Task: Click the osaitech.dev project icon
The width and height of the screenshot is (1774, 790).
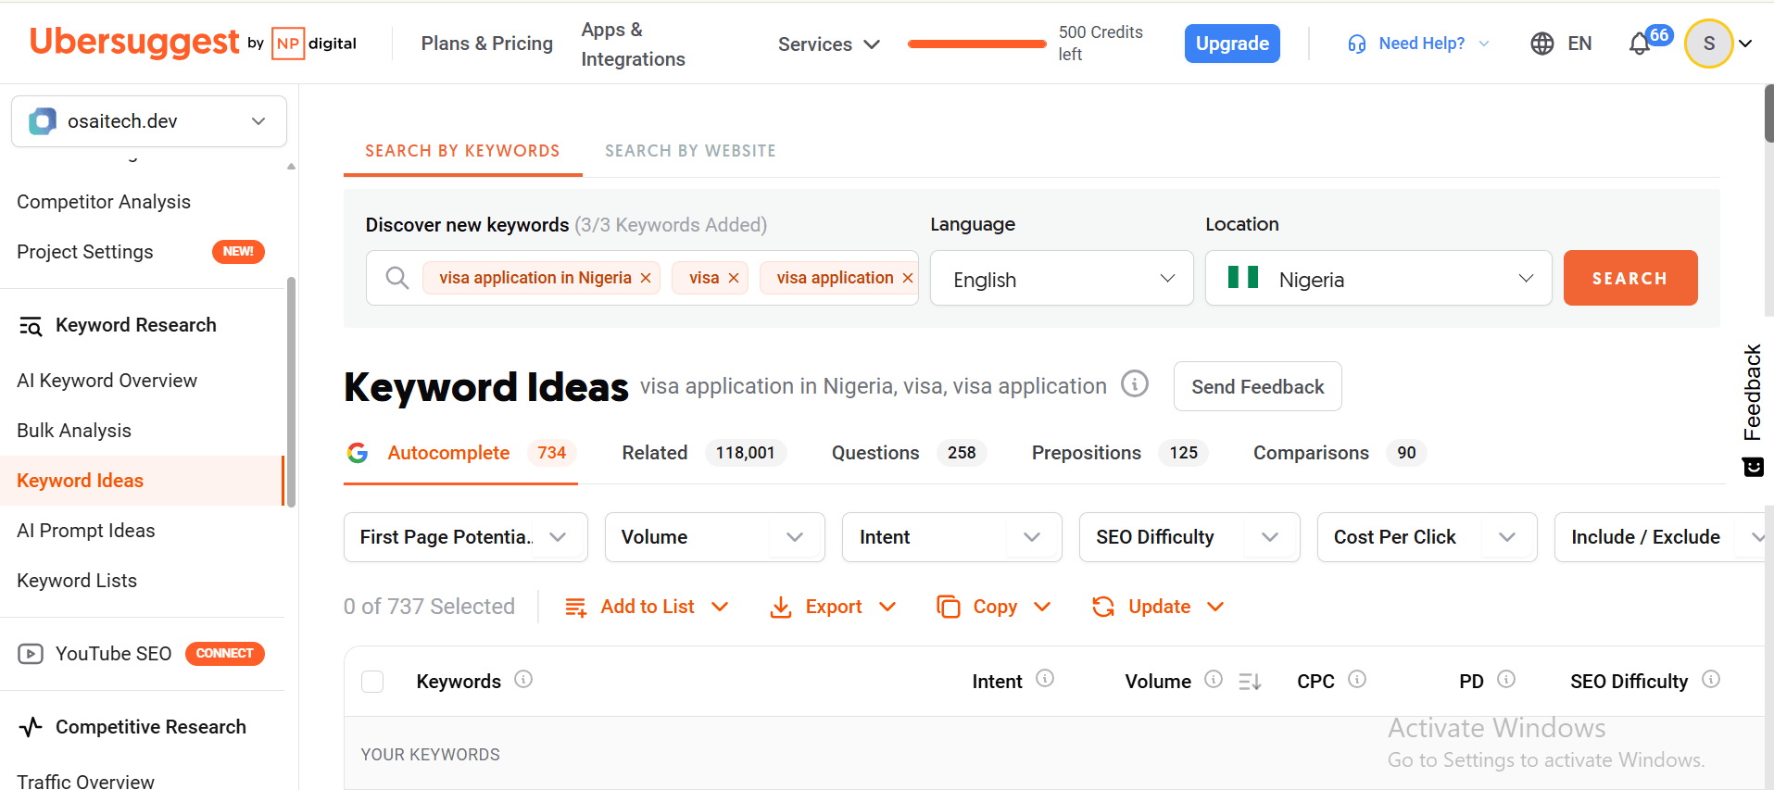Action: click(43, 121)
